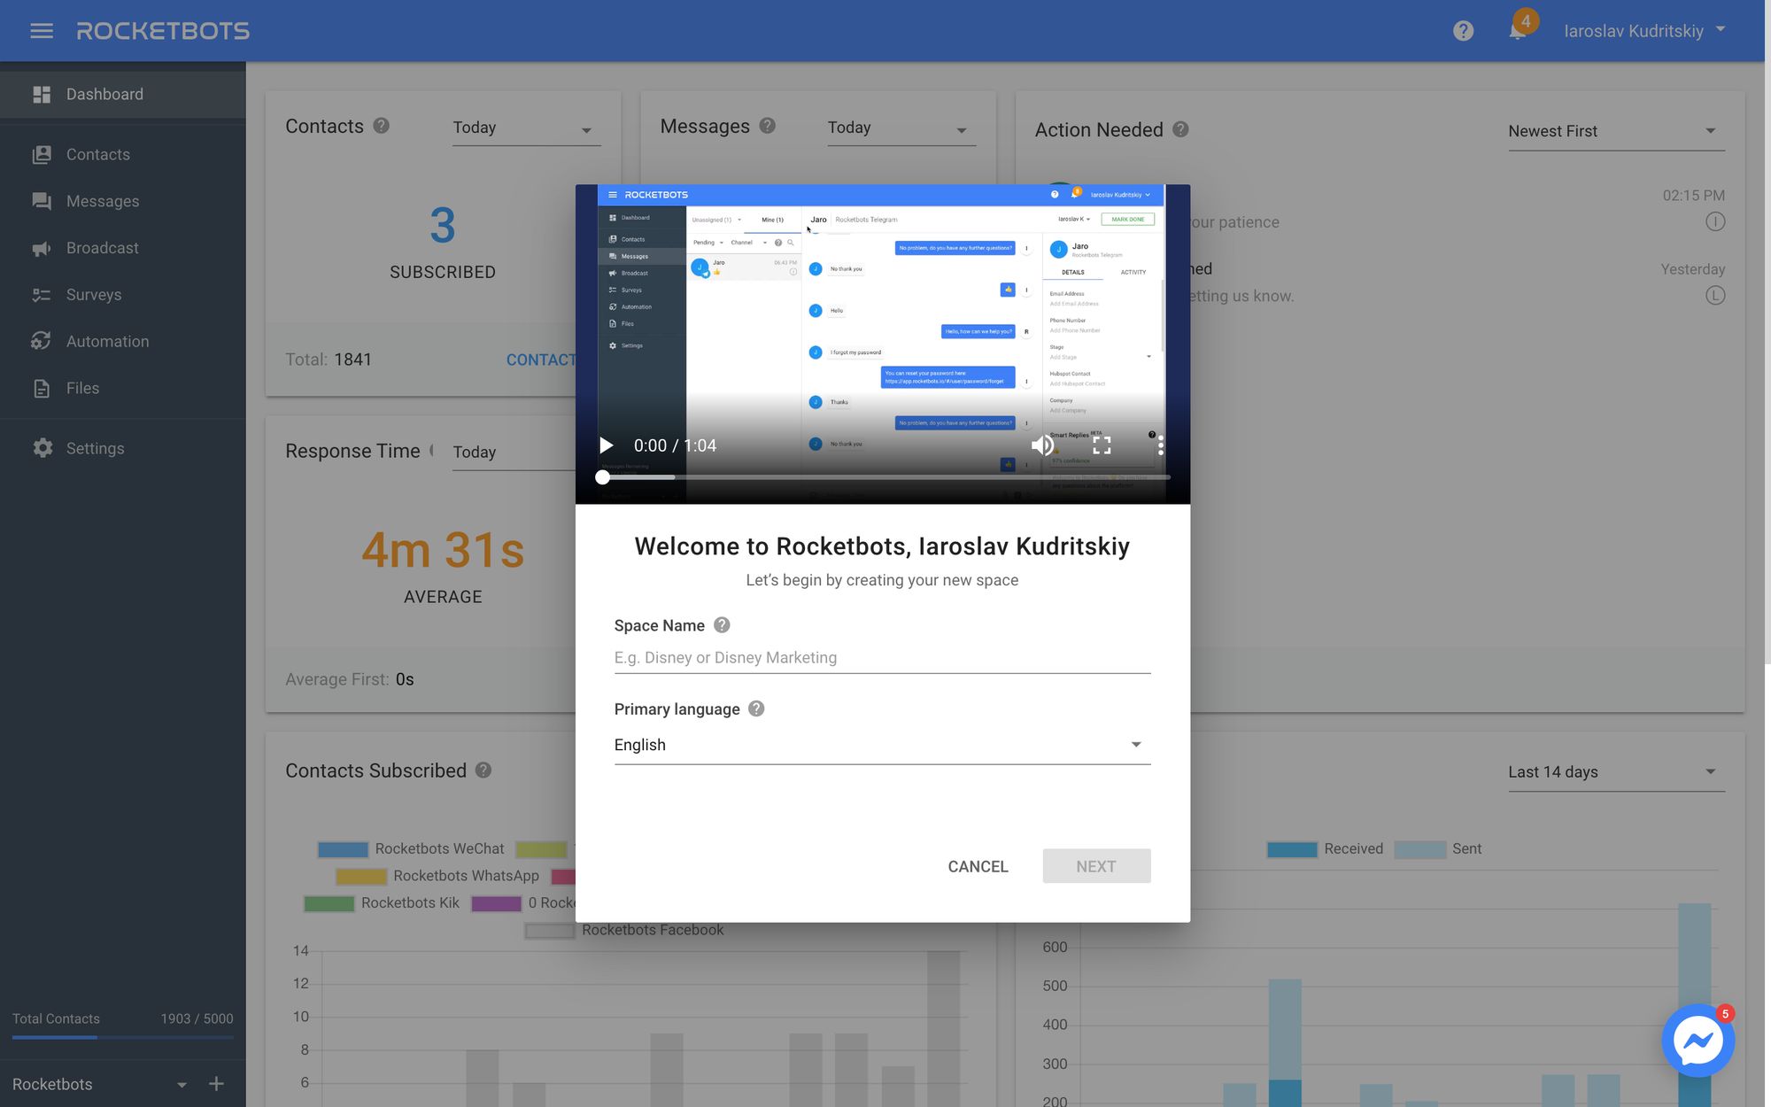The width and height of the screenshot is (1771, 1107).
Task: Click the Files document icon
Action: [42, 388]
